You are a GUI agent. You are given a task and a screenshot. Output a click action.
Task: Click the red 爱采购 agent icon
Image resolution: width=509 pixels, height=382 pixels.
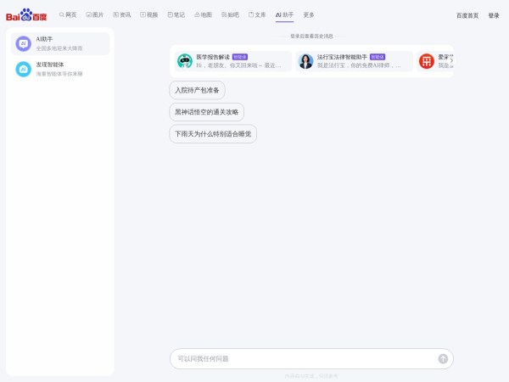(427, 61)
